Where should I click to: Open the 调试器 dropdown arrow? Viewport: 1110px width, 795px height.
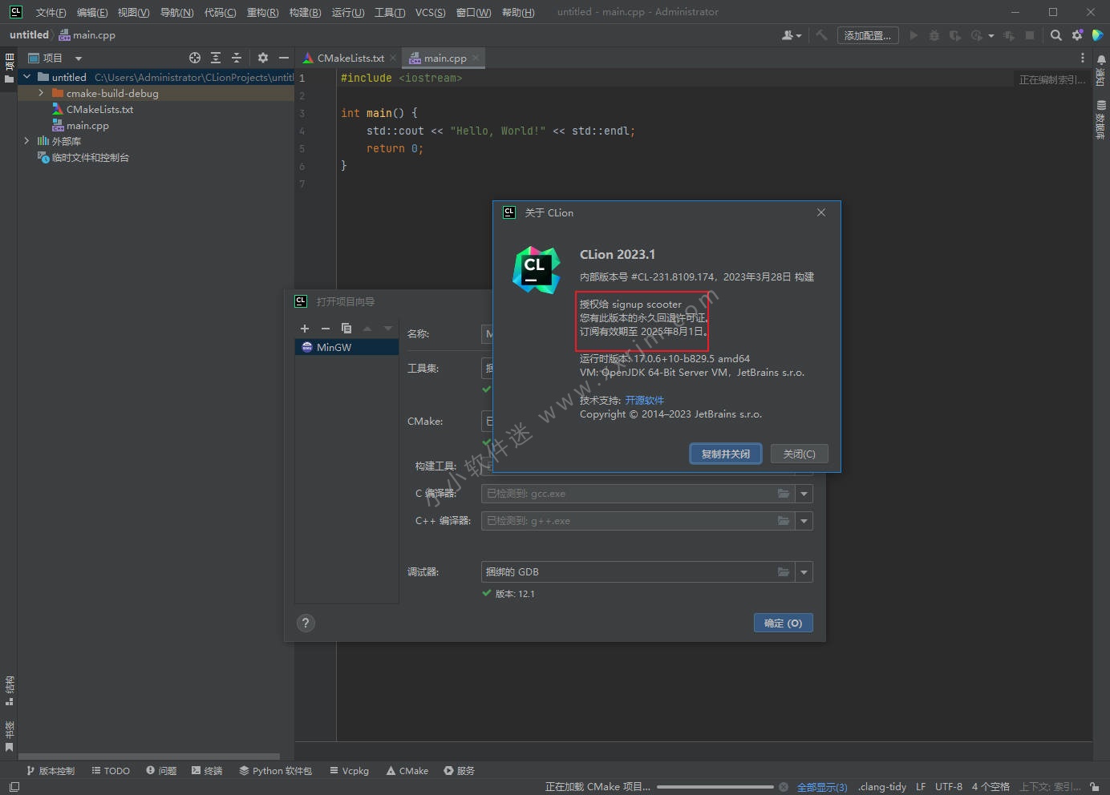click(x=804, y=571)
